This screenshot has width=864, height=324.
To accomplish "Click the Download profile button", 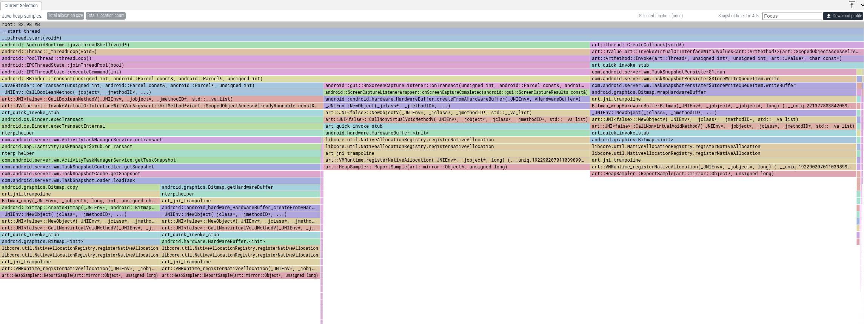I will point(843,16).
